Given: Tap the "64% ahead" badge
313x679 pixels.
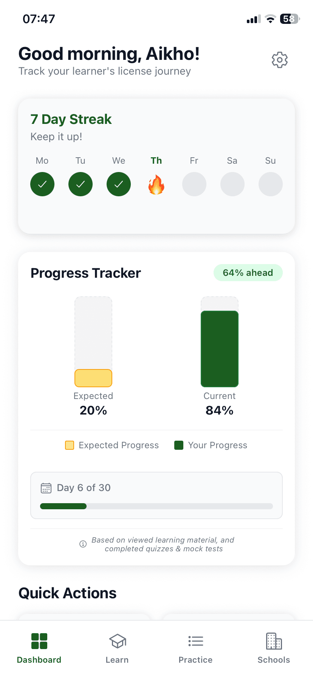Looking at the screenshot, I should pyautogui.click(x=248, y=273).
